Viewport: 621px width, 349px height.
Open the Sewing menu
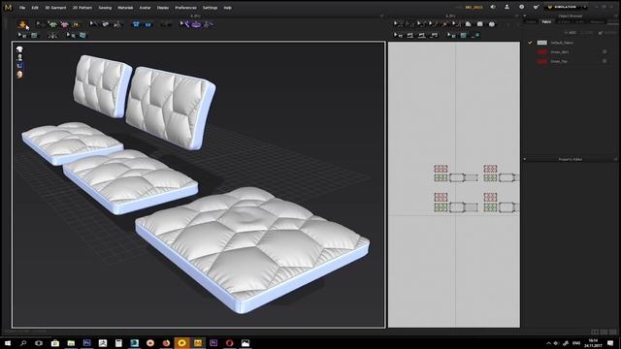click(105, 8)
